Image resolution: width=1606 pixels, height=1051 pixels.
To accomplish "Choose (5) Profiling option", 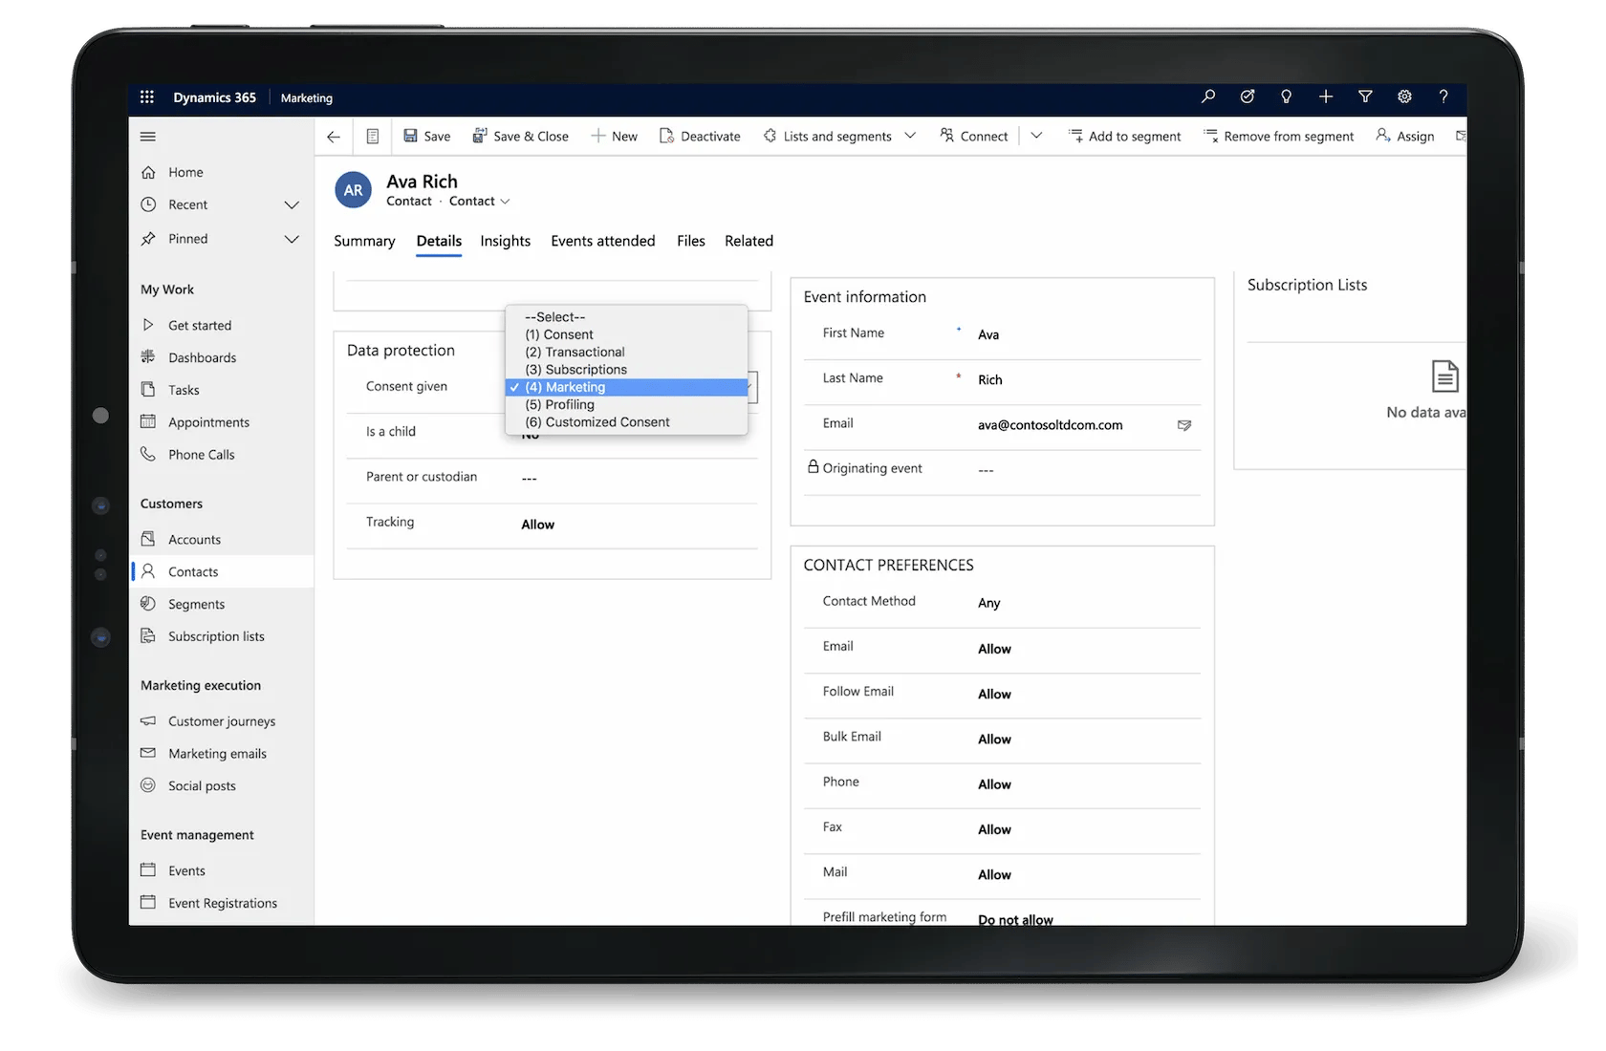I will point(626,404).
